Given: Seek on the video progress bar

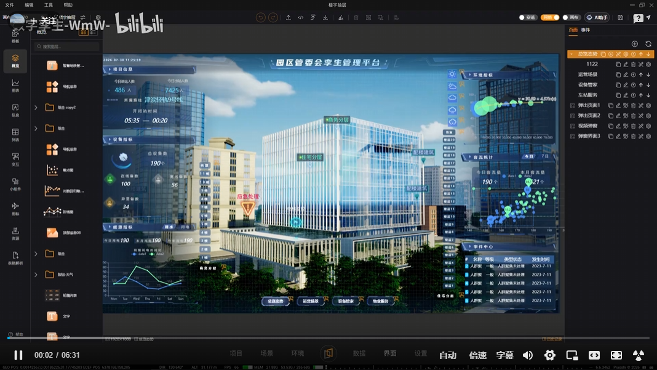Looking at the screenshot, I should 328,338.
